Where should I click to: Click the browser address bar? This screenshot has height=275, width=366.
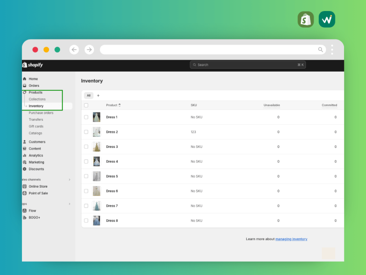213,50
